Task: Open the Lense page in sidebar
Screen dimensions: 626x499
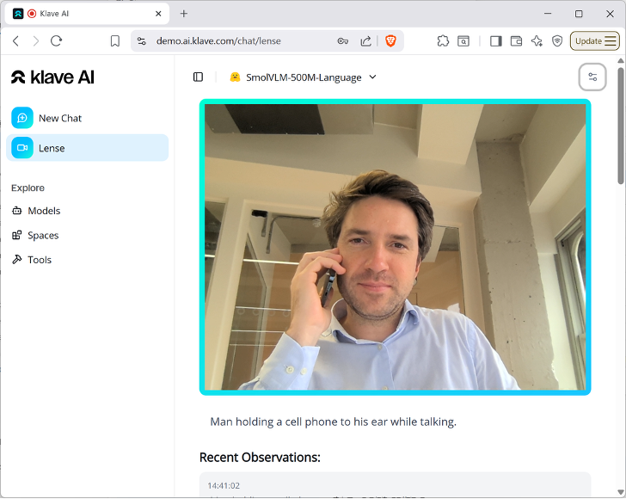Action: point(52,148)
